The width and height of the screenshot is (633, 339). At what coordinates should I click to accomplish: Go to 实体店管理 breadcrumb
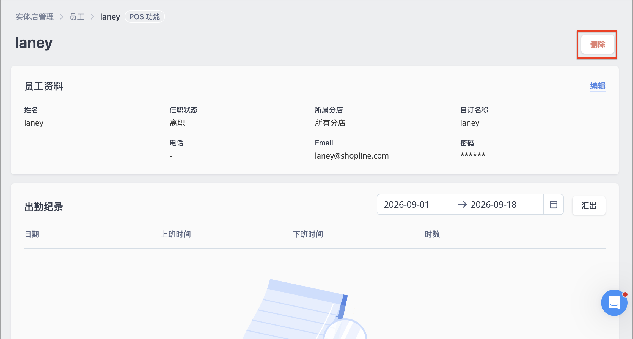coord(35,17)
